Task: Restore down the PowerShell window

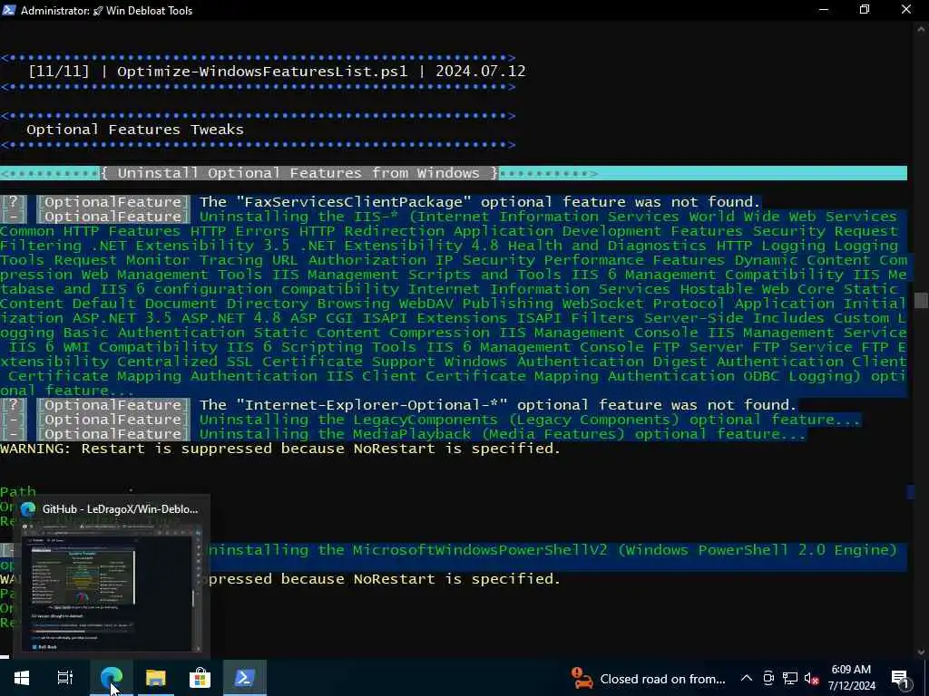Action: (x=865, y=10)
